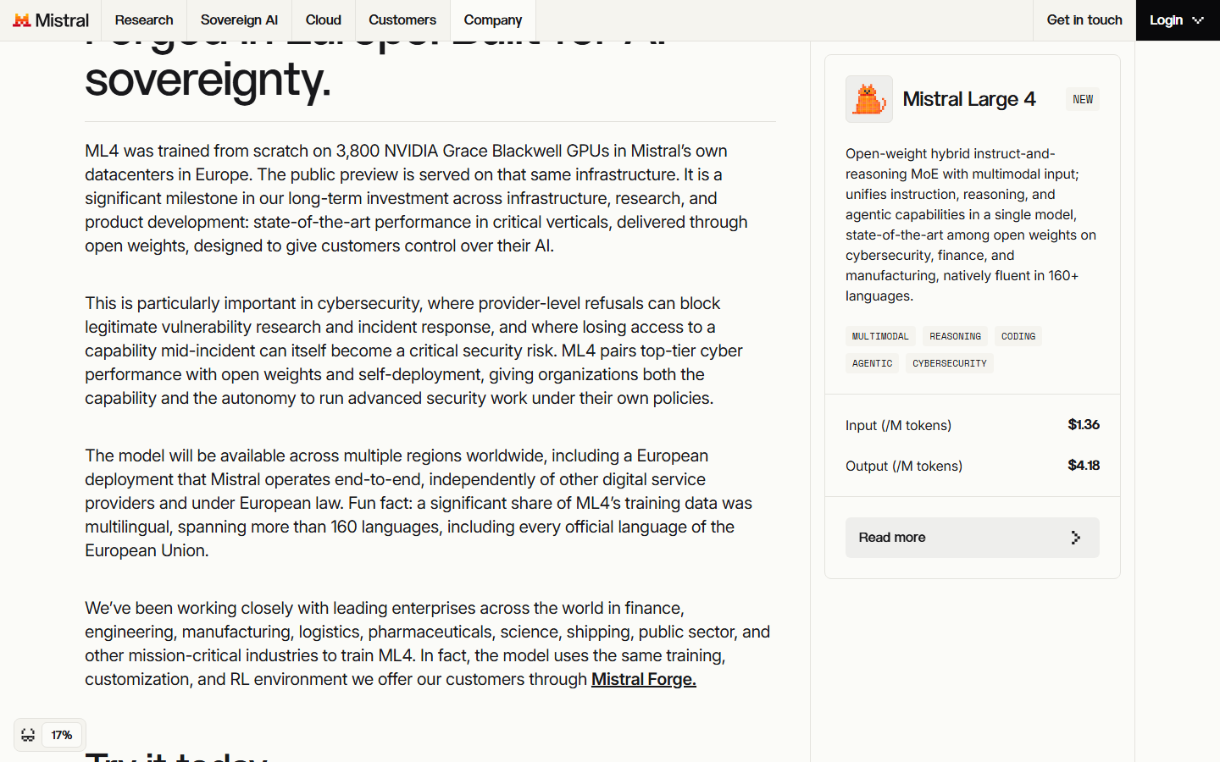Click the CODING tag
The height and width of the screenshot is (762, 1220).
(x=1018, y=336)
